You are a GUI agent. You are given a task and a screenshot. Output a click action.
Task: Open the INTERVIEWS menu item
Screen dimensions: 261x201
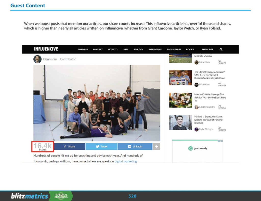(155, 50)
